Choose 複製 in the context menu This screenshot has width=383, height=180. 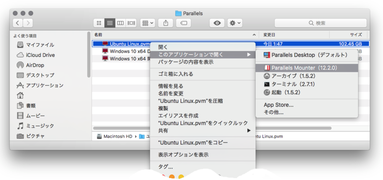click(203, 108)
